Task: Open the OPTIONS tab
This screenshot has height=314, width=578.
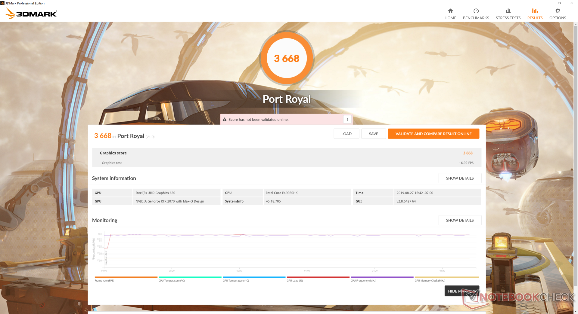Action: tap(558, 14)
